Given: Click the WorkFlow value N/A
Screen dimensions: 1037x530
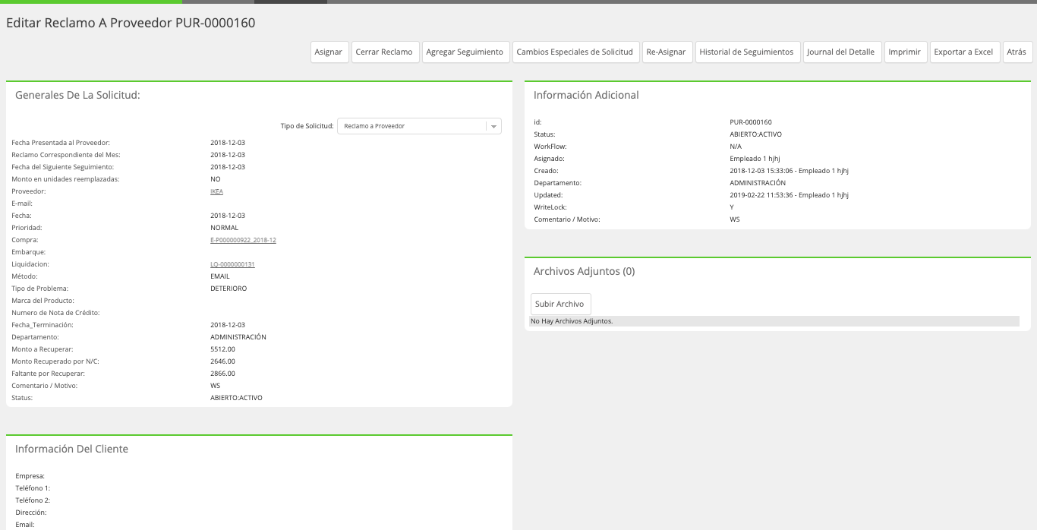Looking at the screenshot, I should tap(736, 147).
